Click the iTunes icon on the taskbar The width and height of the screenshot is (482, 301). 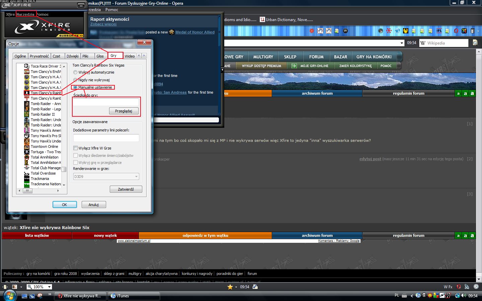point(113,296)
